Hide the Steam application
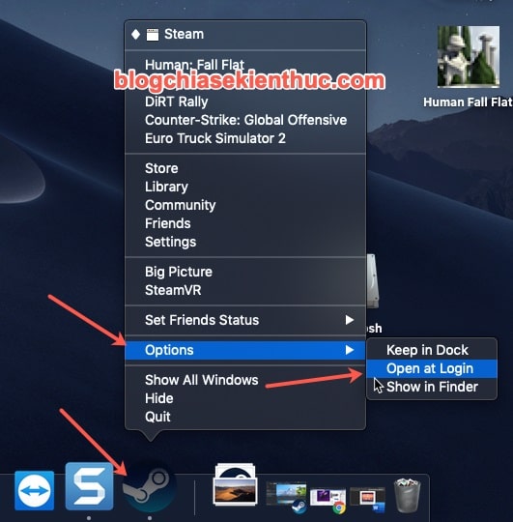513x522 pixels. pos(245,398)
